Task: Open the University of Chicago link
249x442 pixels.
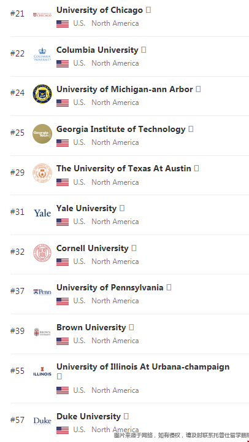Action: (100, 10)
